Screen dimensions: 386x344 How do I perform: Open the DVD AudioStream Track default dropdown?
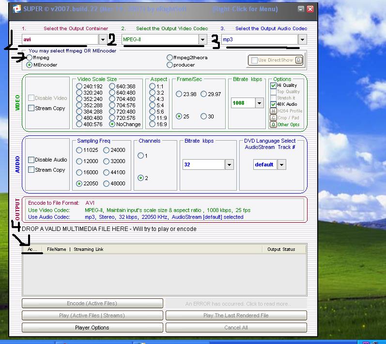(281, 164)
